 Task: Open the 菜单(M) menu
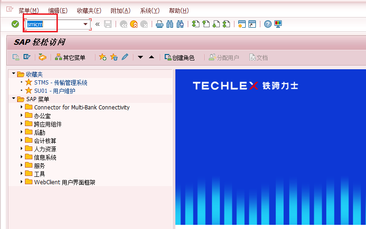tap(29, 11)
